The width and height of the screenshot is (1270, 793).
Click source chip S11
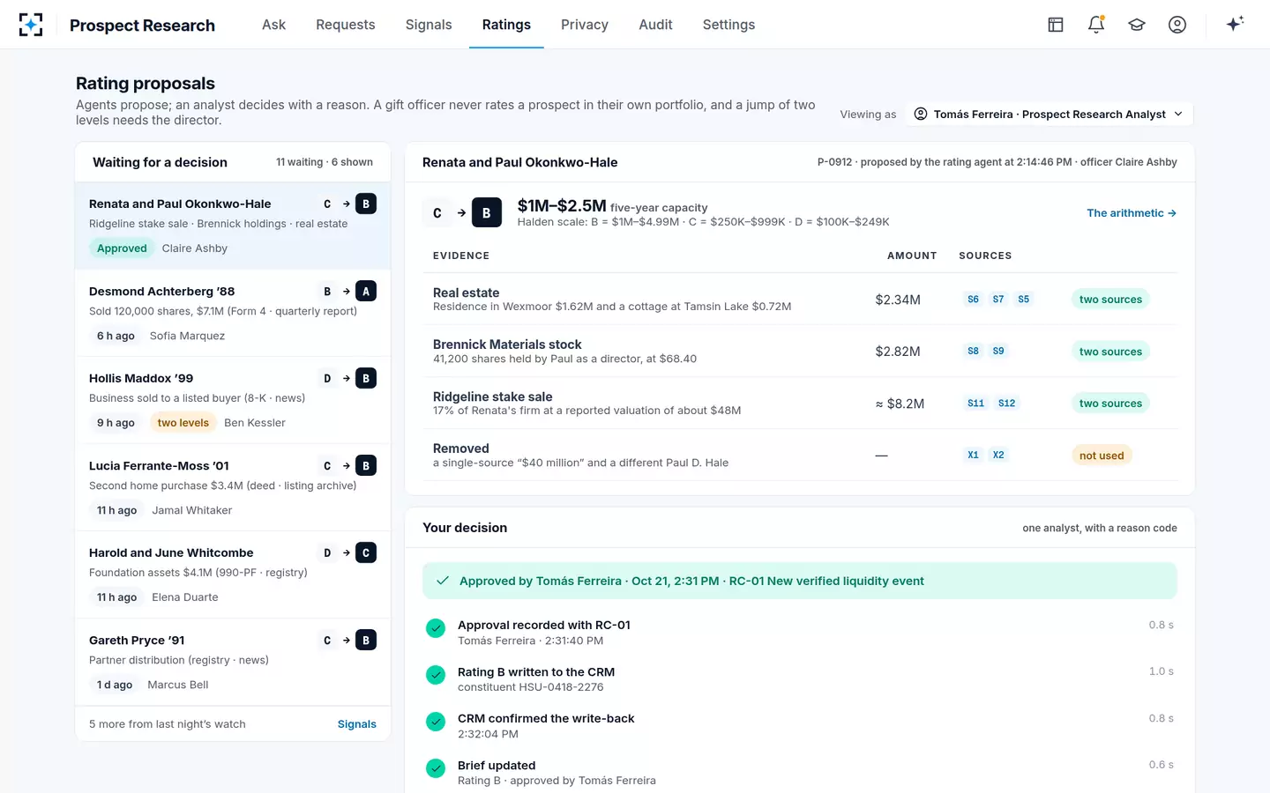tap(975, 404)
